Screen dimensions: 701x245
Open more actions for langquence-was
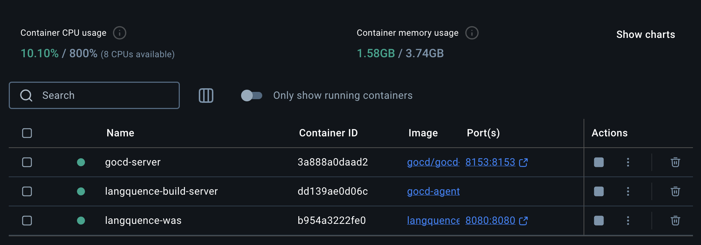628,221
